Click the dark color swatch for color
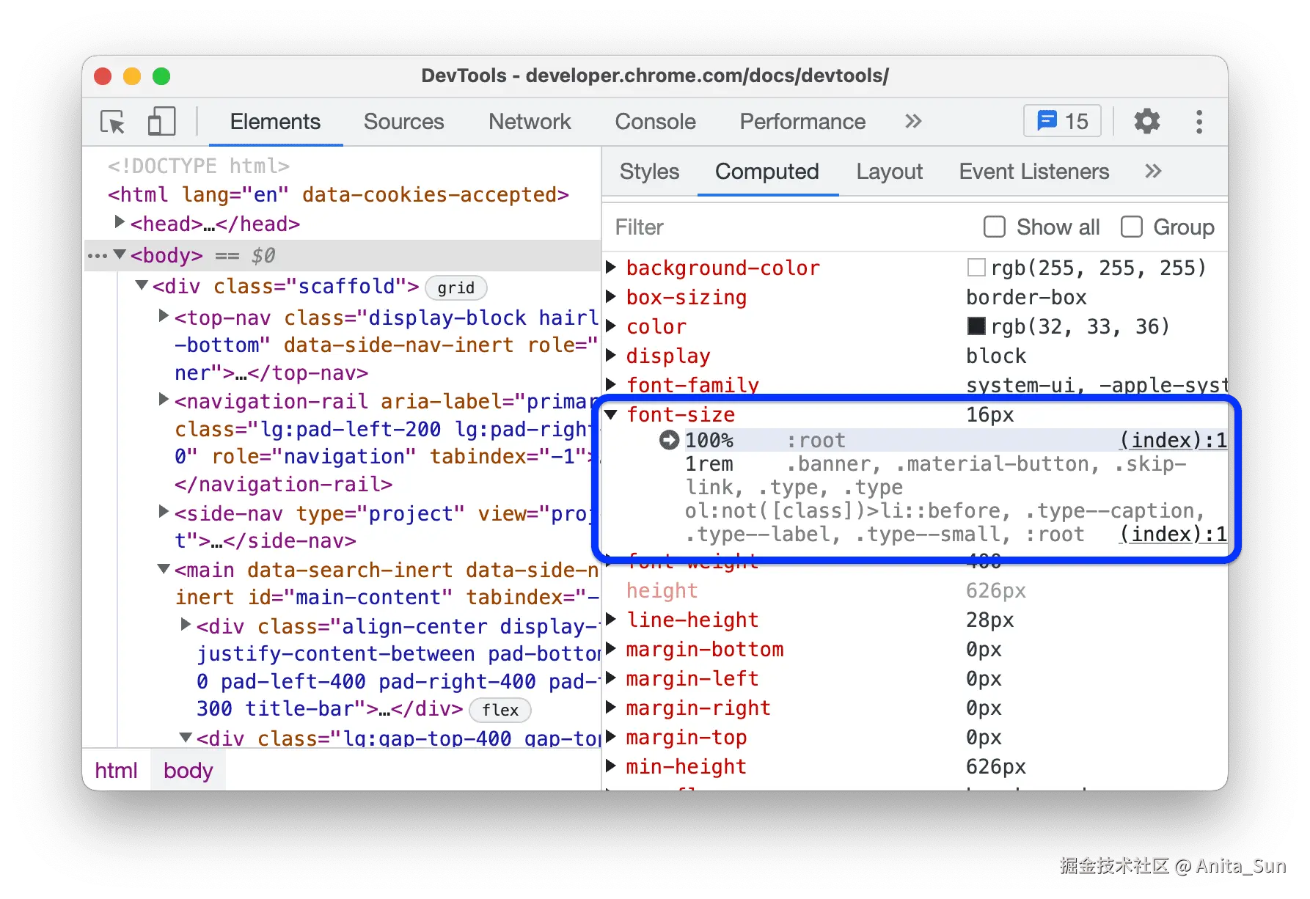Screen dimensions: 1310x899 point(976,326)
